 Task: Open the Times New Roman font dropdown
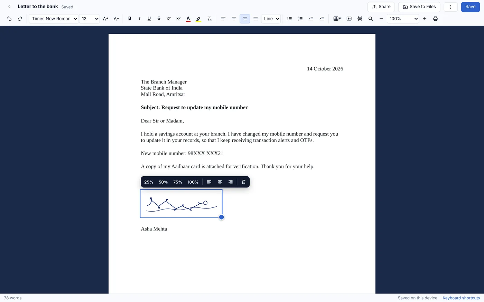tap(54, 19)
